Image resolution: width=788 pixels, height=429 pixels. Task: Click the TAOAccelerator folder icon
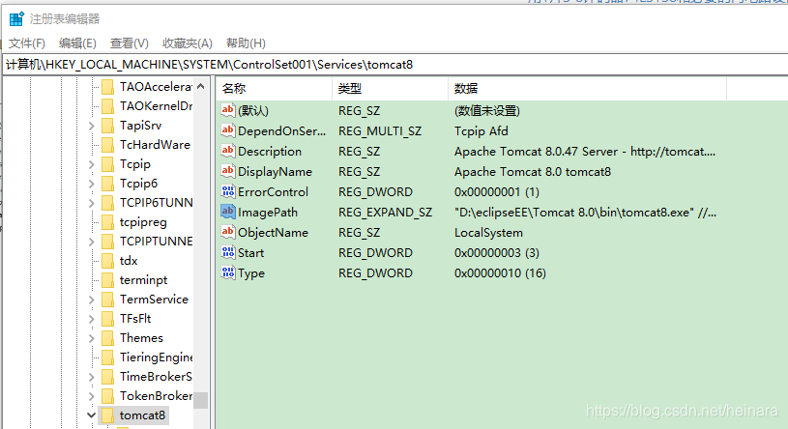[107, 87]
